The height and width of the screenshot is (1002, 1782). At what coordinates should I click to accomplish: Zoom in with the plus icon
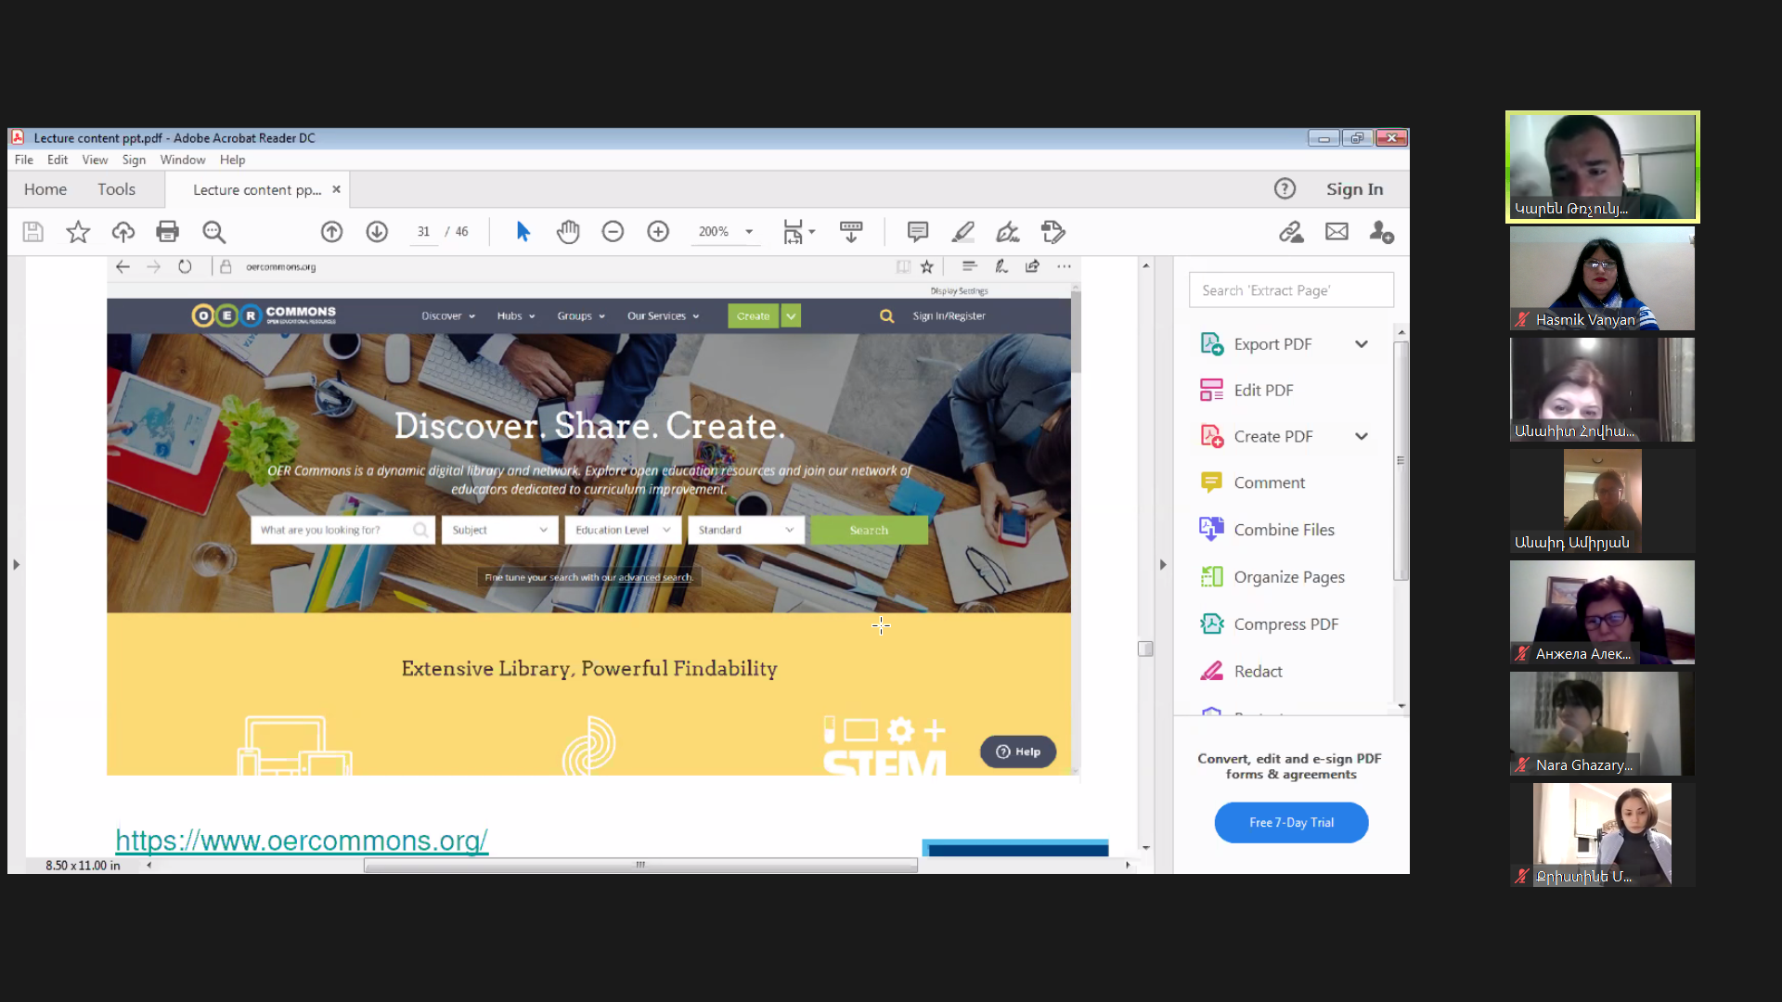point(658,232)
